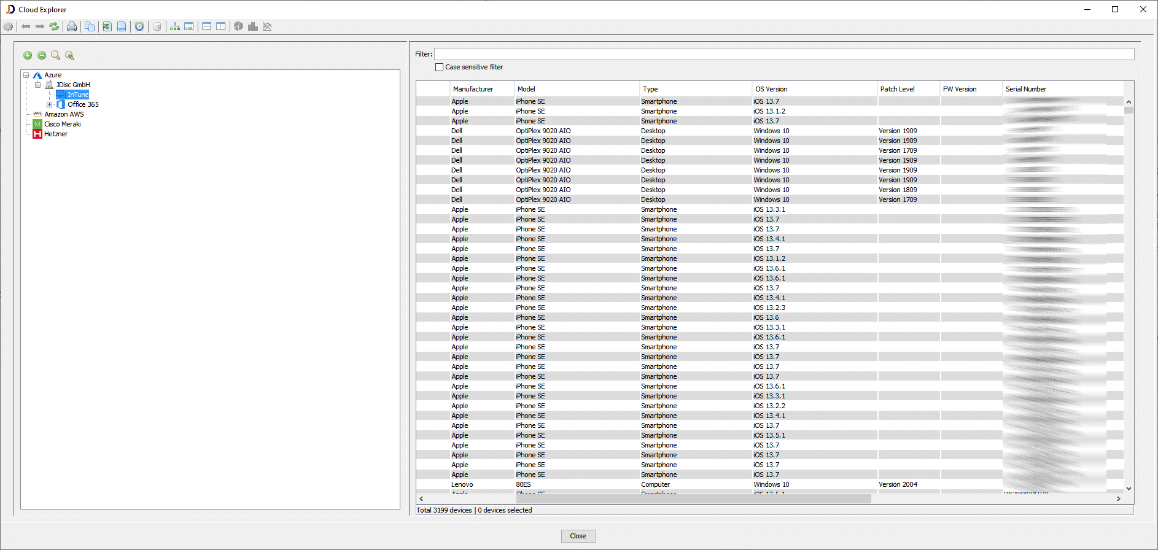The image size is (1158, 550).
Task: Click the horizontal scrollbar thumb of the table
Action: pyautogui.click(x=694, y=499)
